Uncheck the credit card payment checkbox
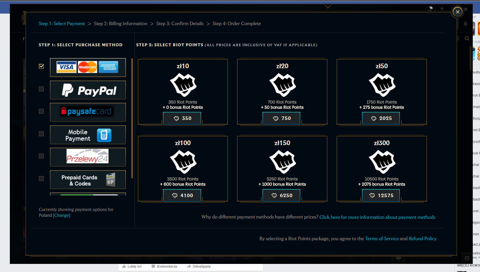 pos(41,66)
